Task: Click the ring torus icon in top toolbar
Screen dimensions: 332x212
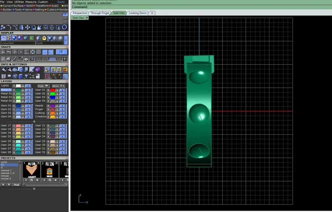Action: pos(64,27)
